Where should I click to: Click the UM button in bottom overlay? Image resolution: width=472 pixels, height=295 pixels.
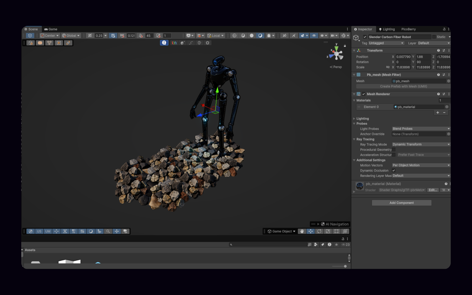point(48,231)
